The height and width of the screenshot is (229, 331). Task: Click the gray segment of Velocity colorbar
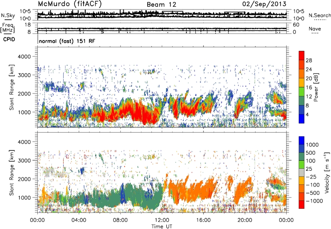click(302, 172)
